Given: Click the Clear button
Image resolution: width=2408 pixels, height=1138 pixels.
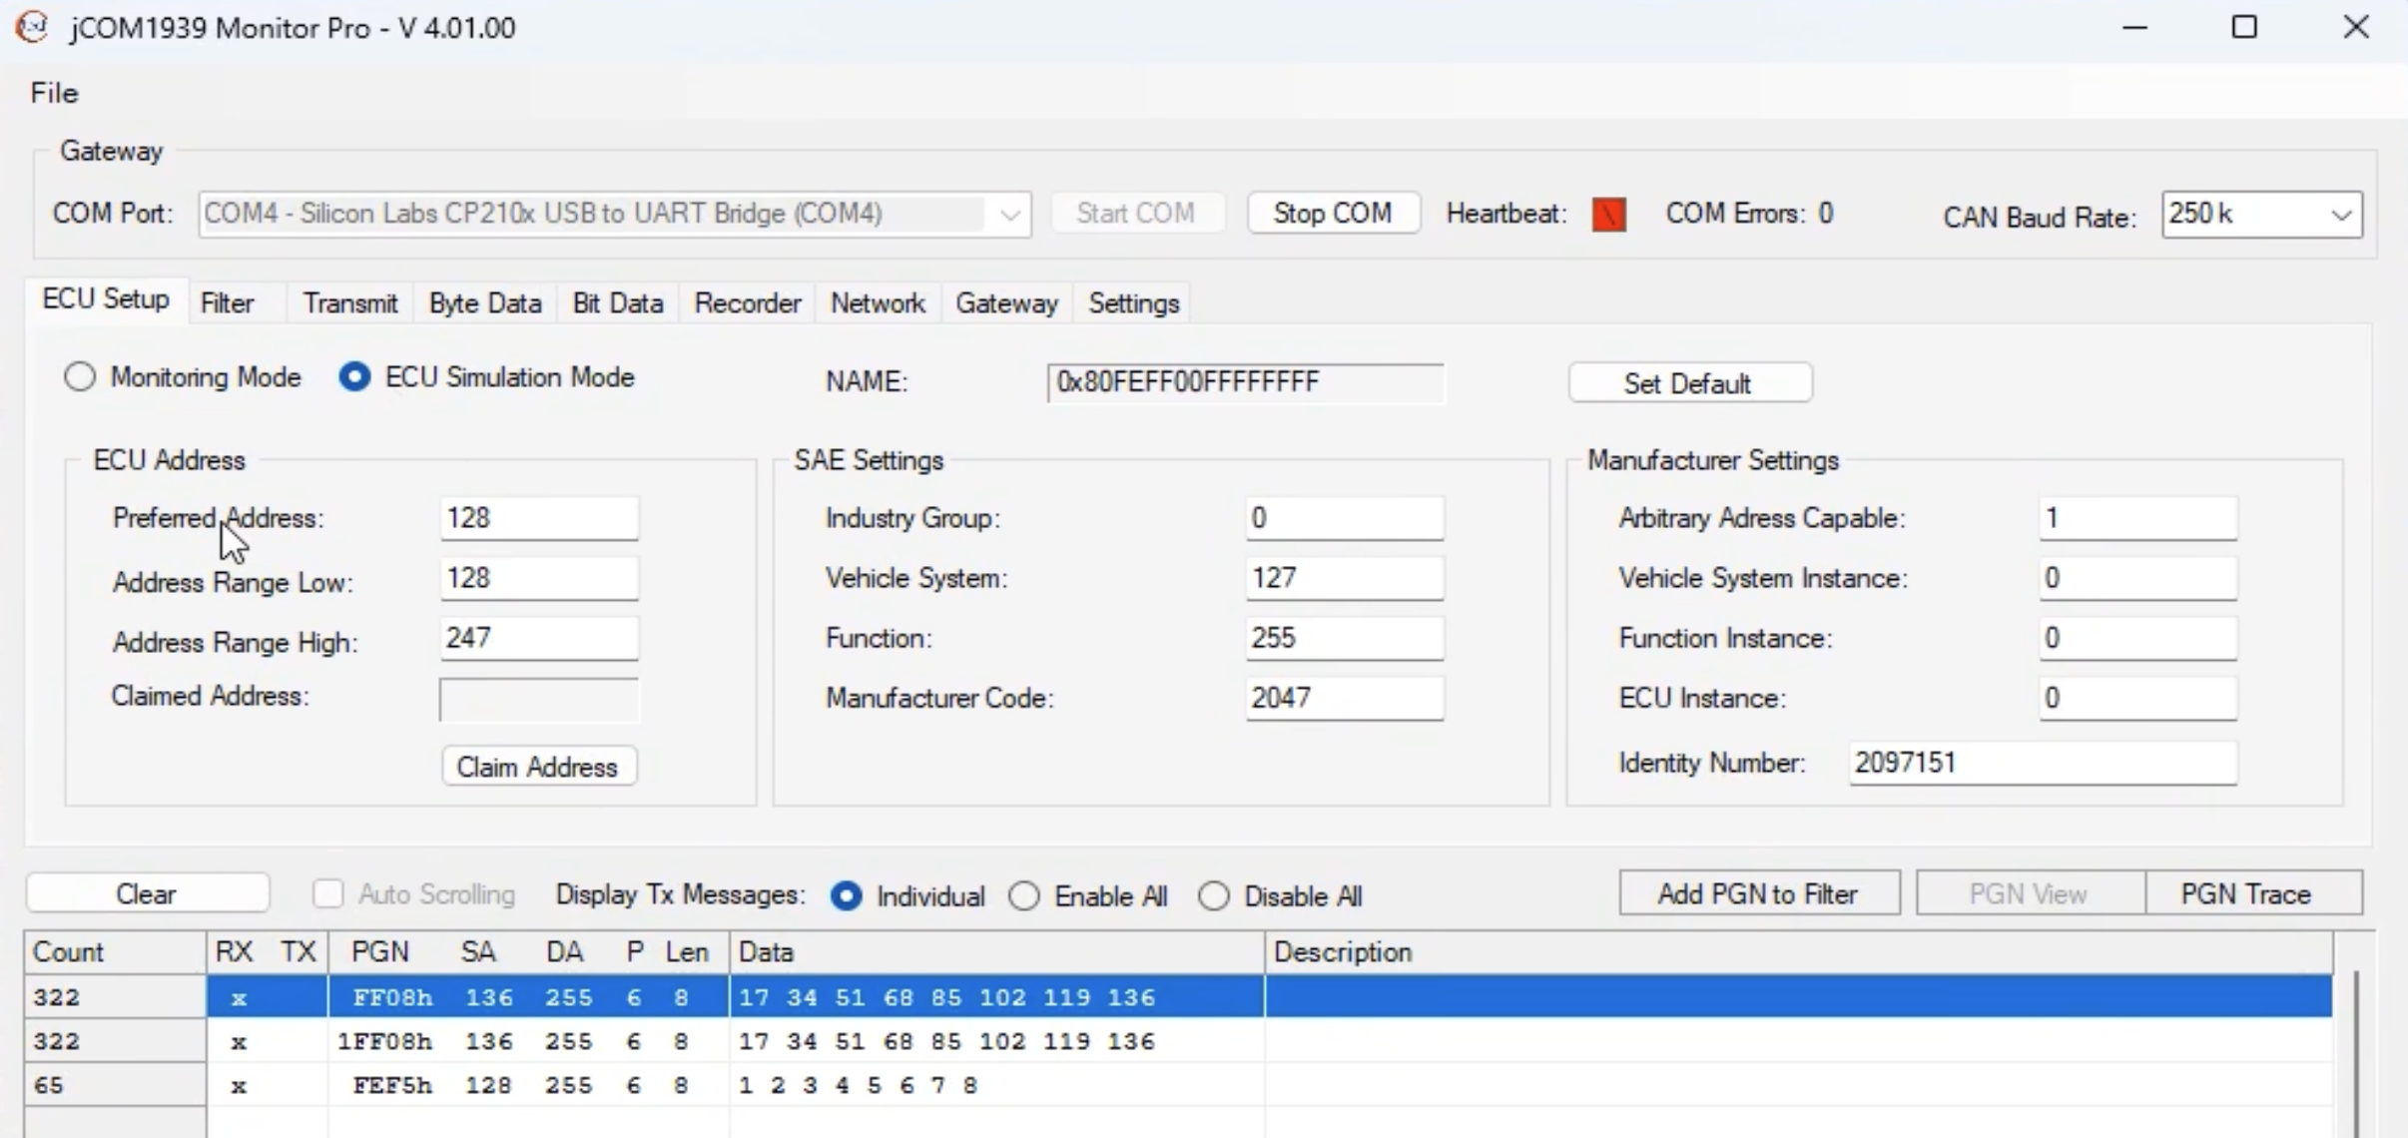Looking at the screenshot, I should coord(148,893).
